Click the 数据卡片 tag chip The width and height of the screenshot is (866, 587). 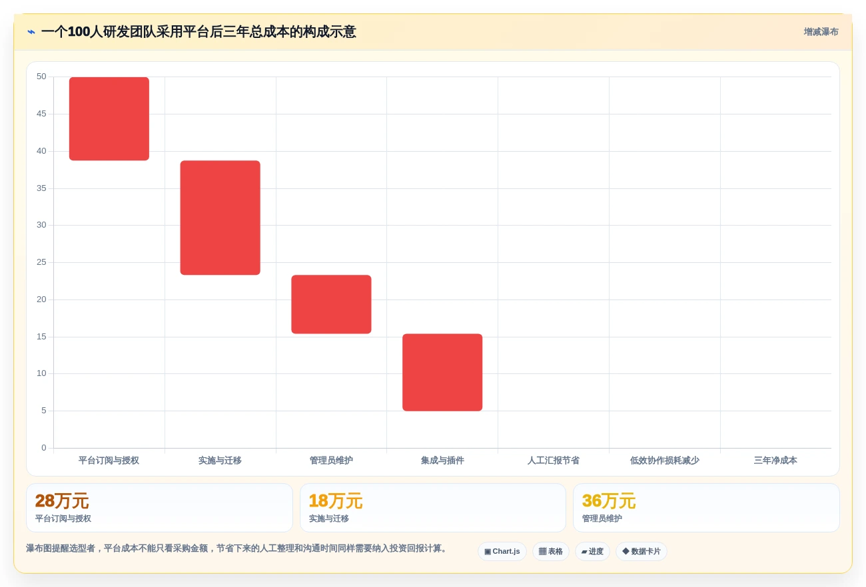point(641,551)
